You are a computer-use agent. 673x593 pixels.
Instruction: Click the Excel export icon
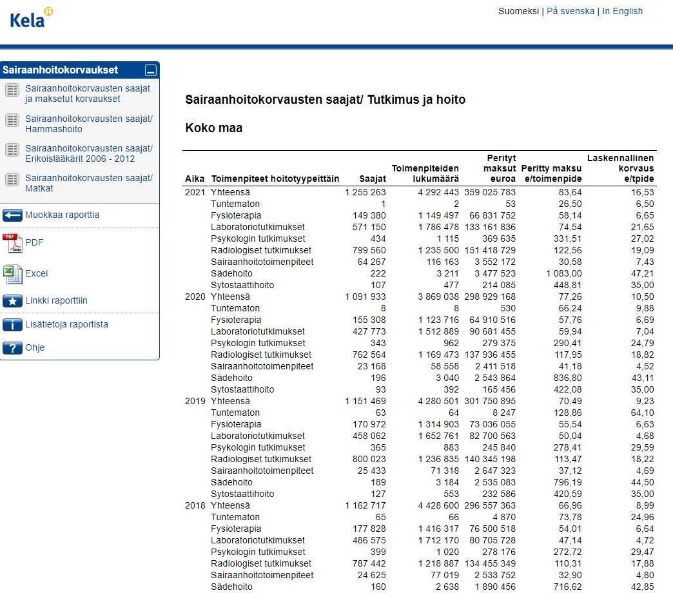point(12,274)
